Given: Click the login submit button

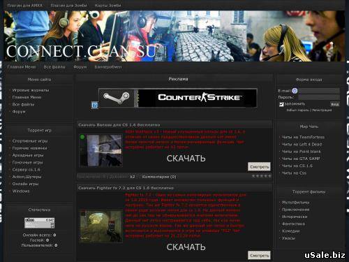Looking at the screenshot, I should [x=335, y=104].
